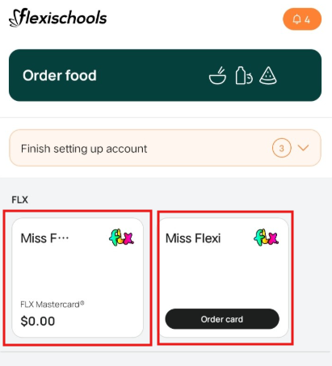
Task: Click the FLX logo on Order card tile
Action: [267, 238]
